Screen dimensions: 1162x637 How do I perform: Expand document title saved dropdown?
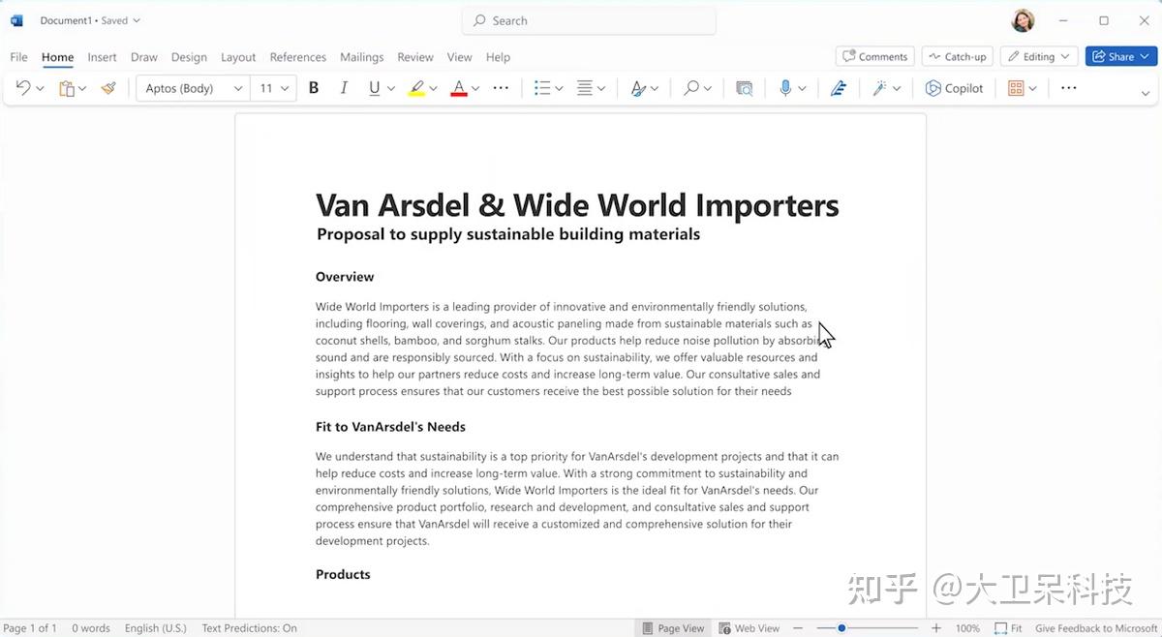coord(136,20)
